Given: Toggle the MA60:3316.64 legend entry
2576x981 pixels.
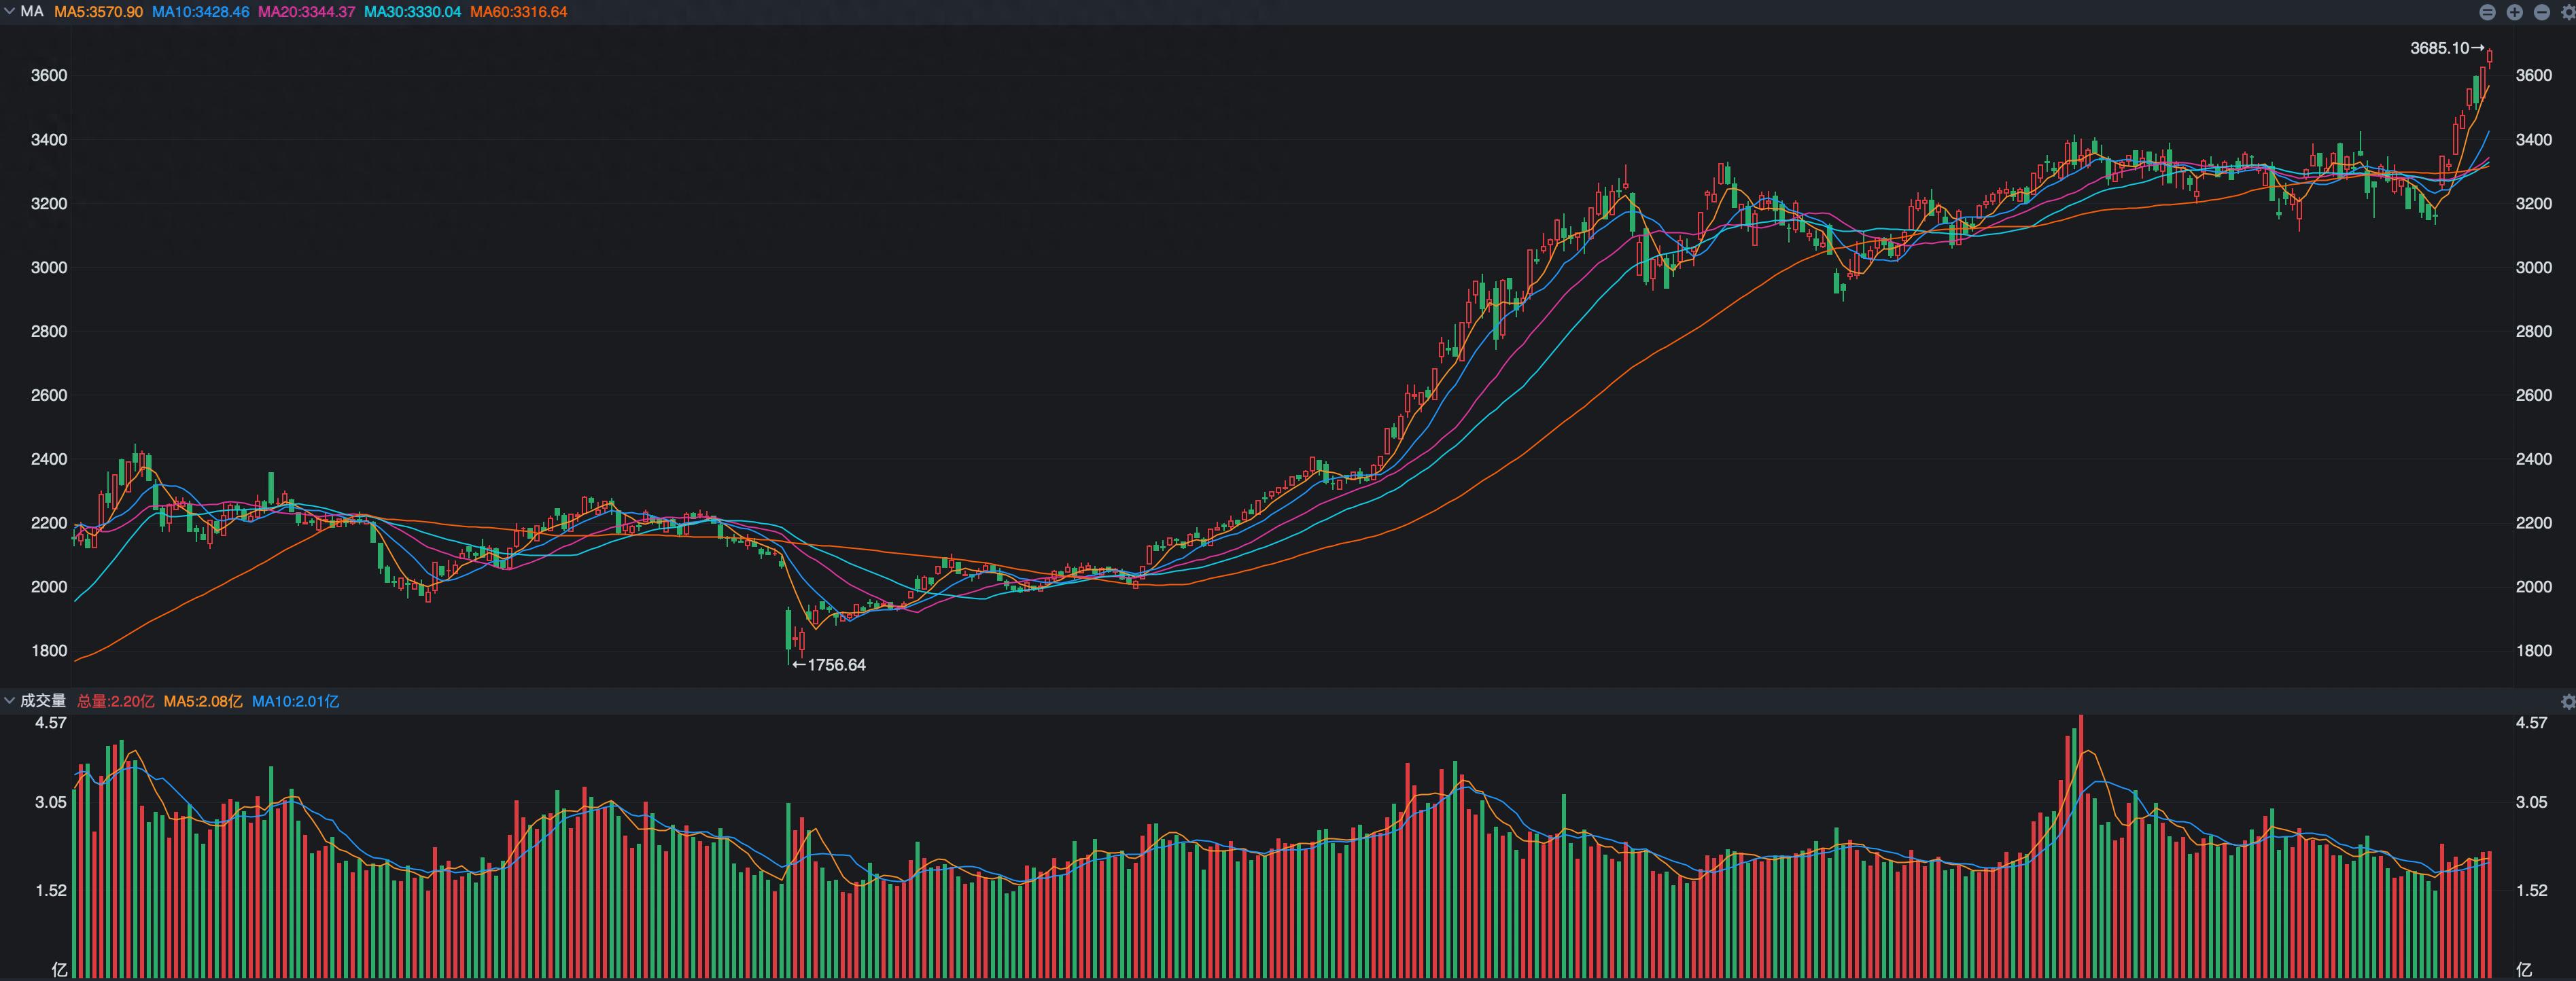Looking at the screenshot, I should [518, 12].
